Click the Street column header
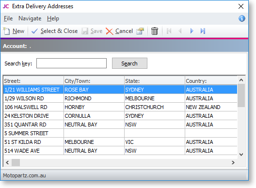This screenshot has height=188, width=256. (x=33, y=81)
